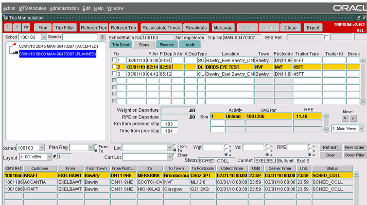Screen dimensions: 367x205
Task: Click the Order Filter button
Action: pyautogui.click(x=354, y=155)
